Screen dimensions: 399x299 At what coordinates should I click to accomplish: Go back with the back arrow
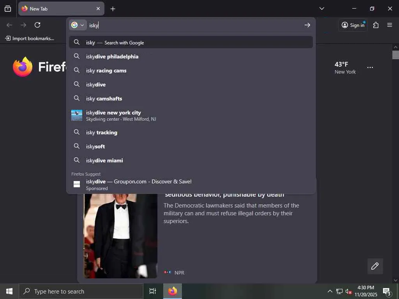coord(9,25)
